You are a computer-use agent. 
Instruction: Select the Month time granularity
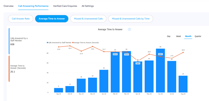pos(188,36)
